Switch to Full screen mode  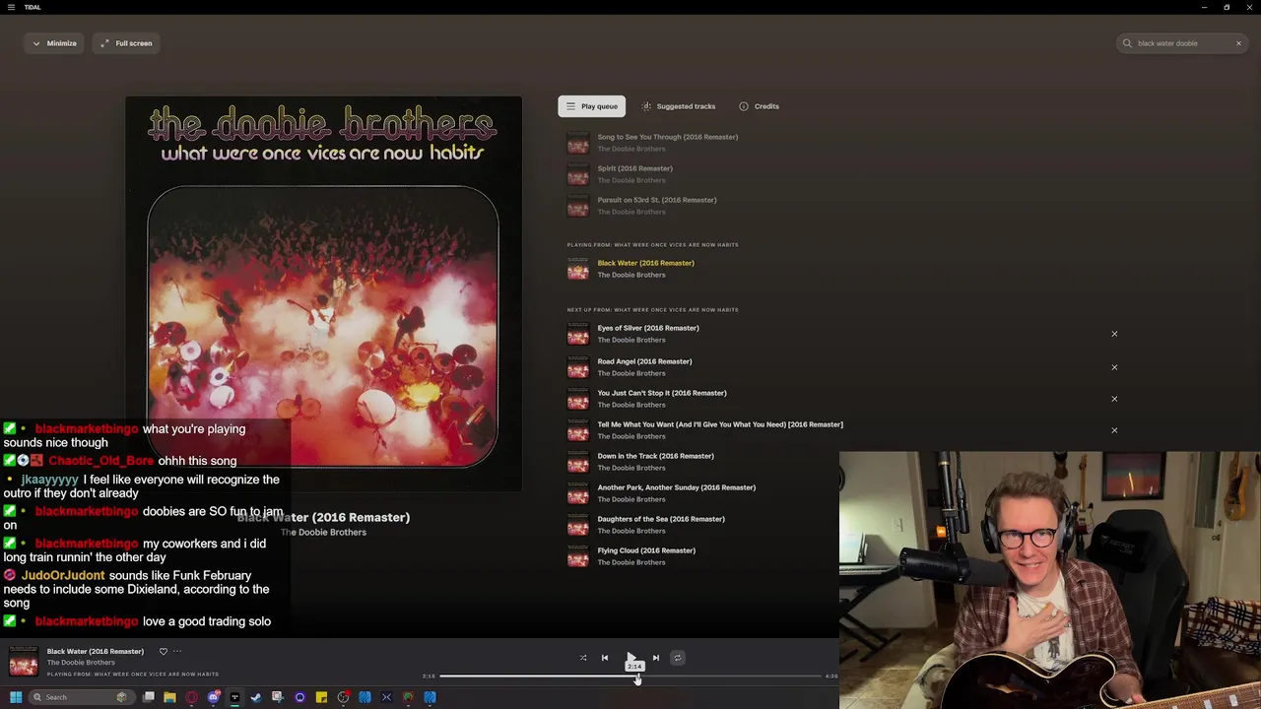click(126, 43)
